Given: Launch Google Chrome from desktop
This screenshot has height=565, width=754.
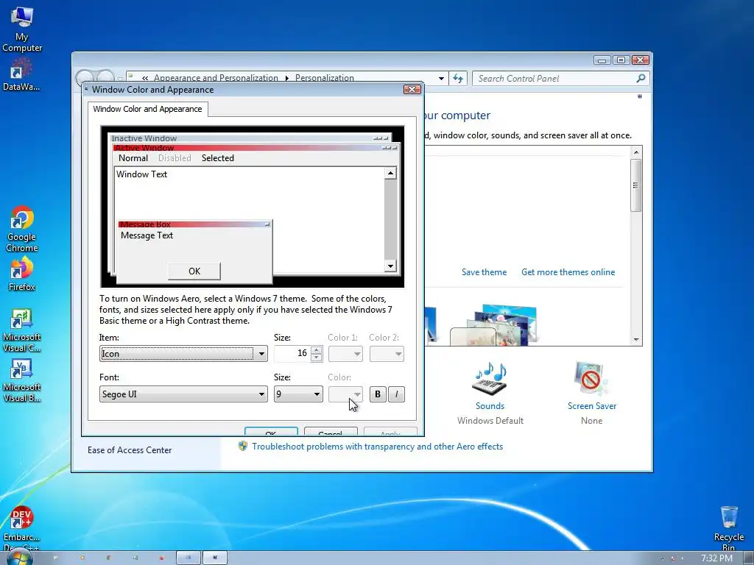Looking at the screenshot, I should pos(21,230).
